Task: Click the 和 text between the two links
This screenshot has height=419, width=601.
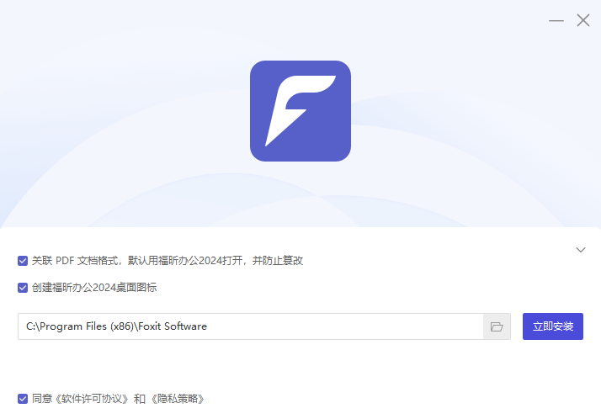Action: click(140, 399)
